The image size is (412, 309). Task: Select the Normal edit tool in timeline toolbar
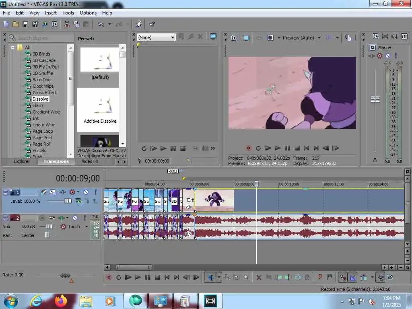coord(211,277)
